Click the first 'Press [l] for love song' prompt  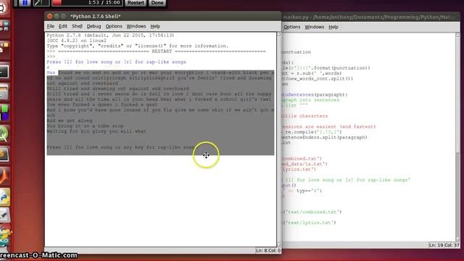click(x=116, y=62)
